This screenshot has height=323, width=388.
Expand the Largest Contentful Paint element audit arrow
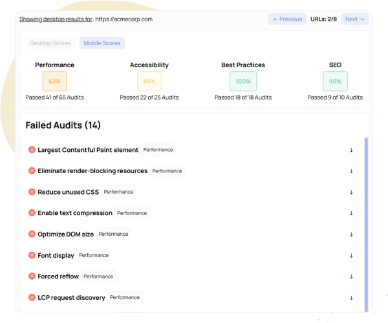click(x=351, y=150)
